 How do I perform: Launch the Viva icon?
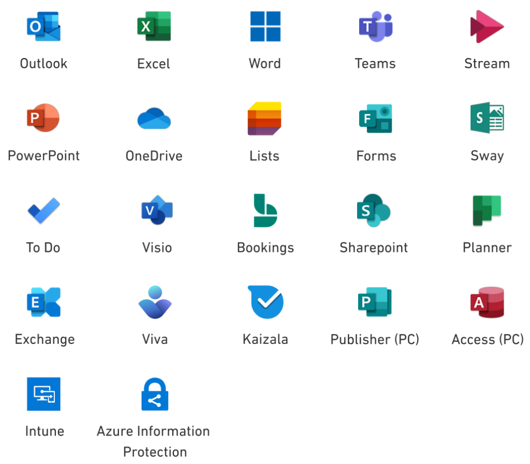pyautogui.click(x=155, y=302)
